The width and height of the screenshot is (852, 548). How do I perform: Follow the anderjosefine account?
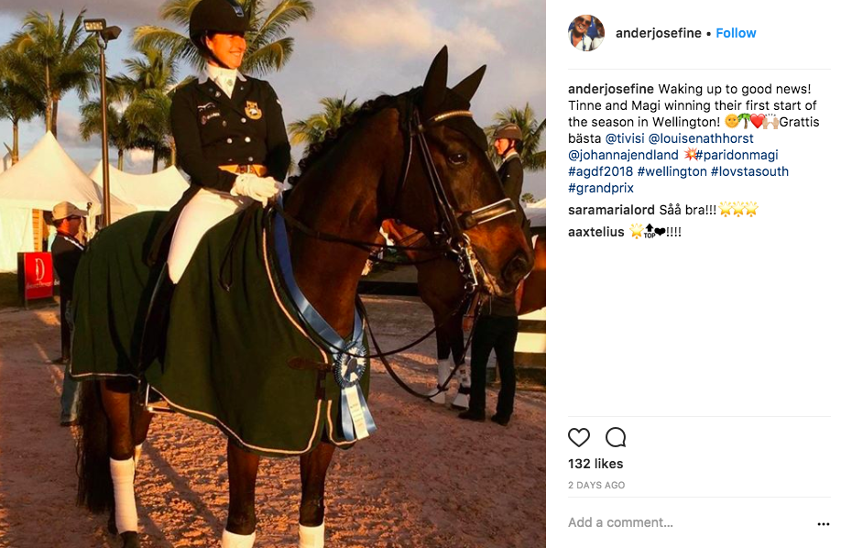coord(736,33)
